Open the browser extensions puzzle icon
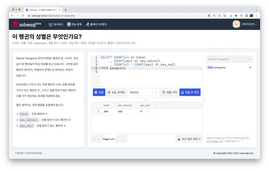This screenshot has height=171, width=269. pos(236,16)
